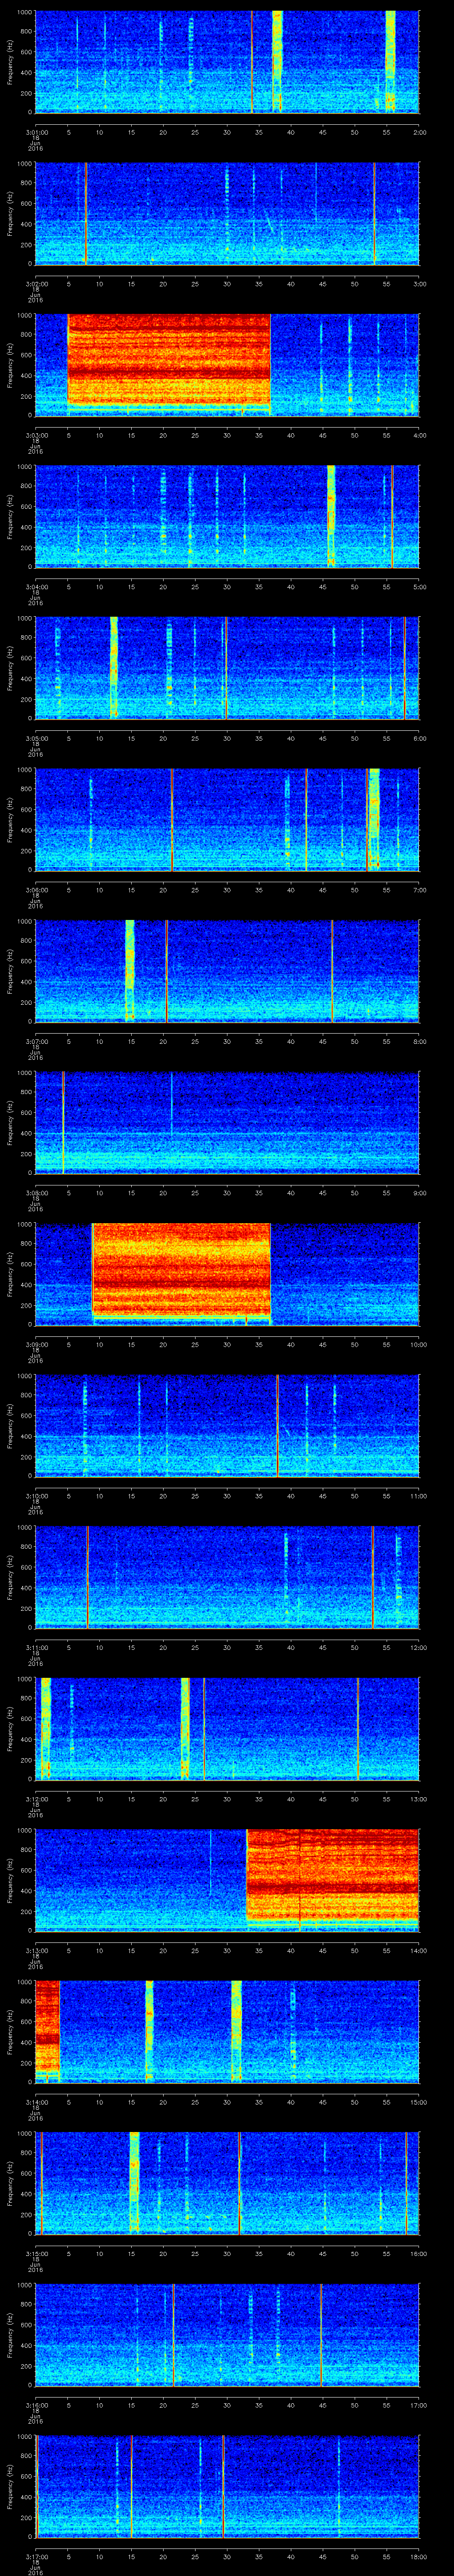Click the '4:00' end time label

pos(419,435)
